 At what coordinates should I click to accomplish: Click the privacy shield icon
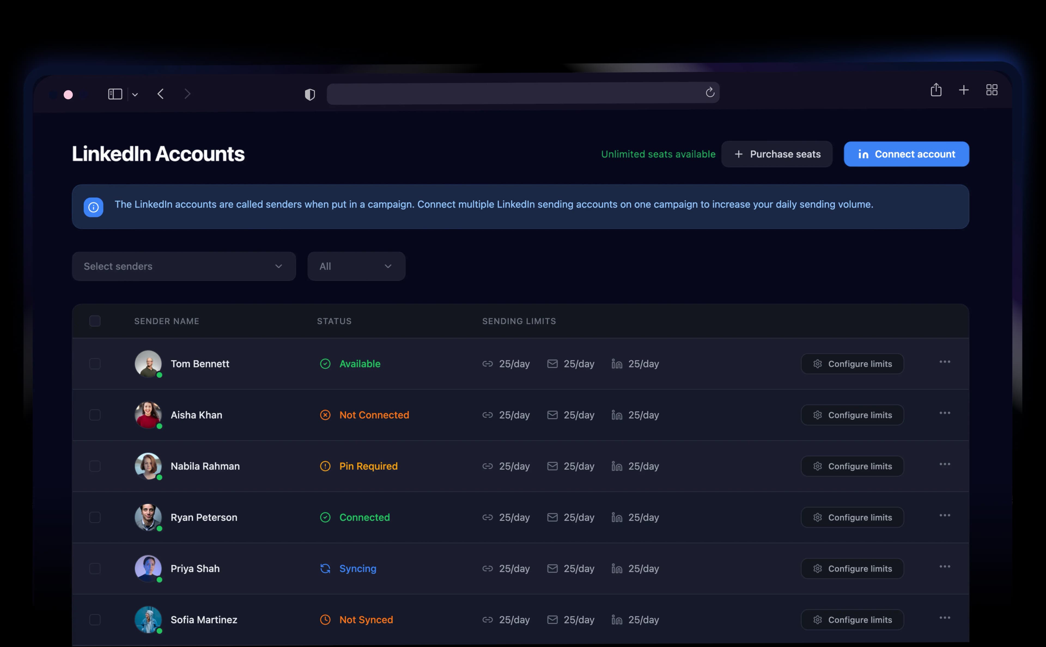point(310,95)
